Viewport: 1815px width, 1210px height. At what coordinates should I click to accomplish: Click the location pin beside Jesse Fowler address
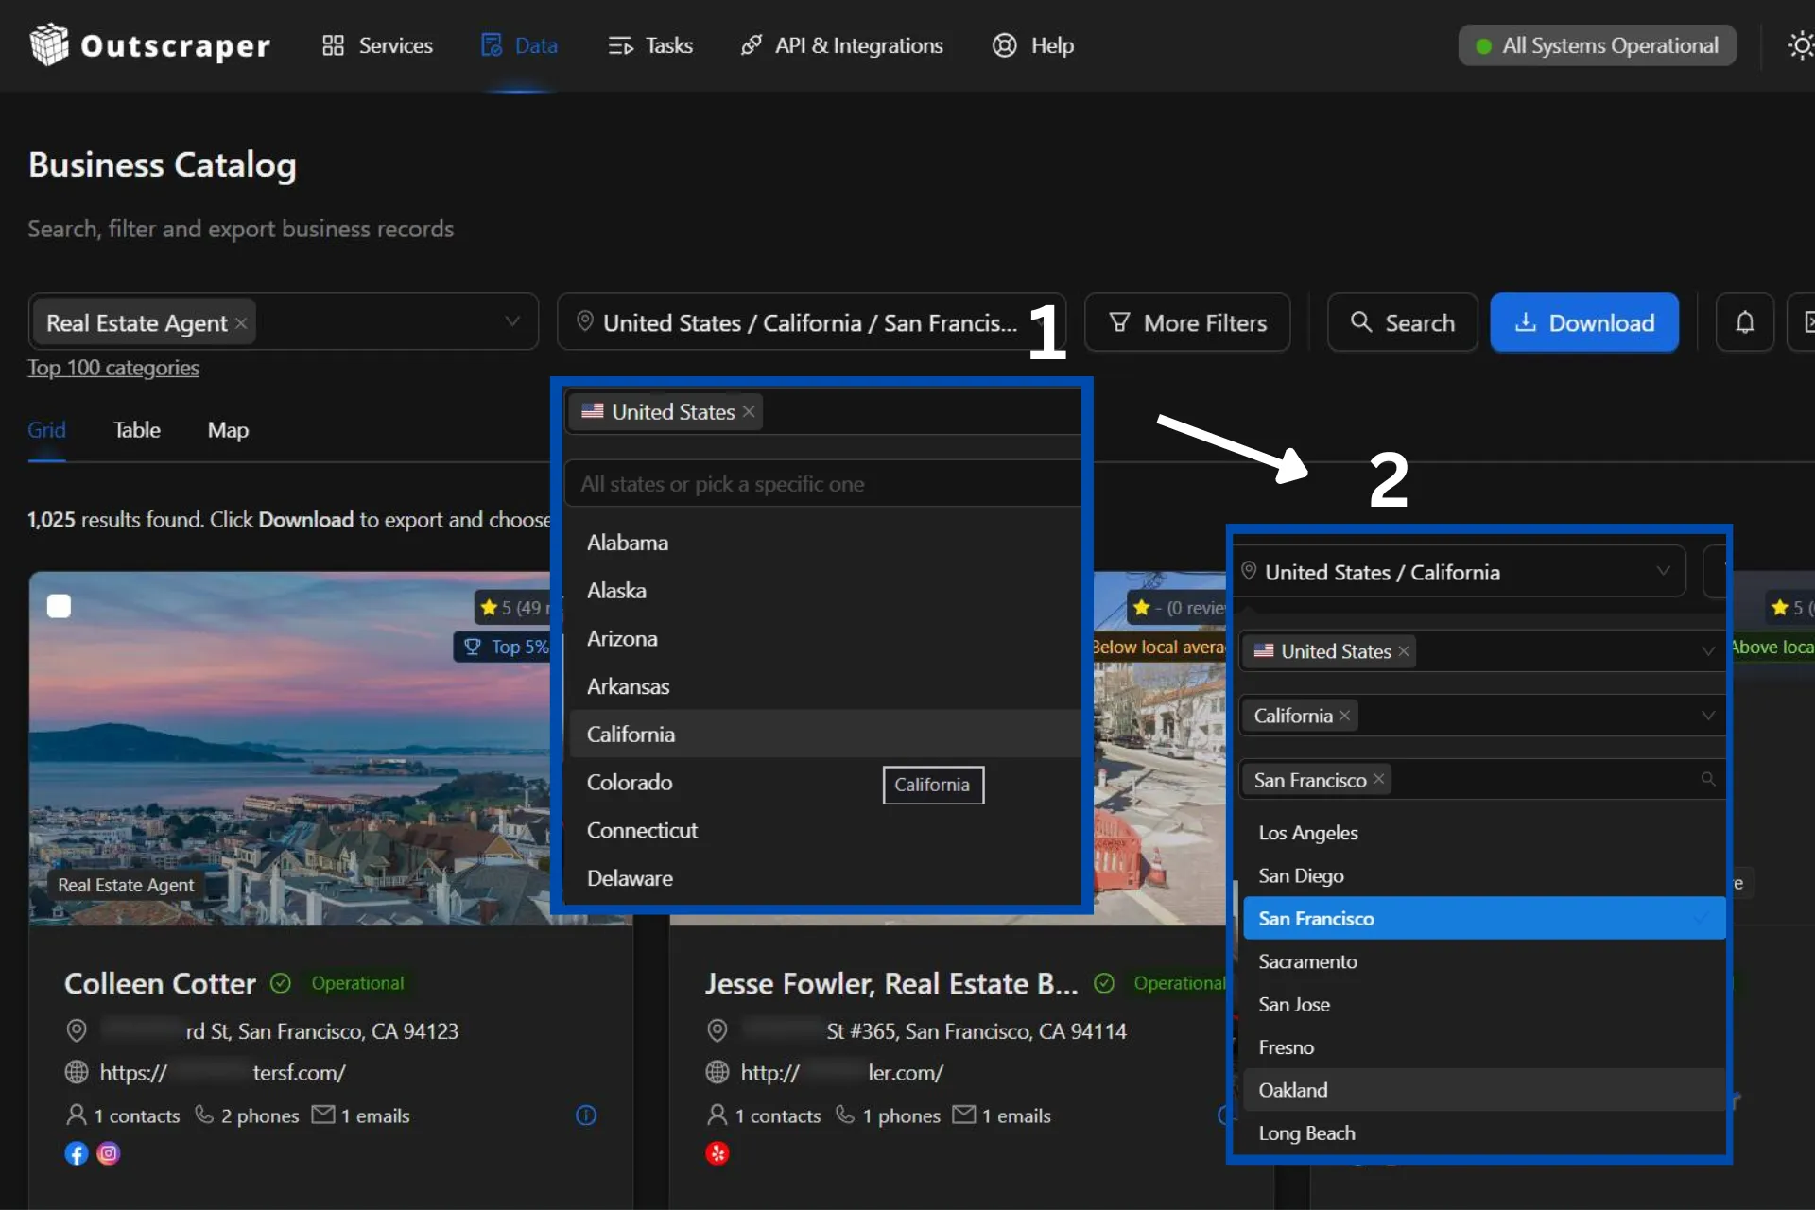pyautogui.click(x=717, y=1030)
